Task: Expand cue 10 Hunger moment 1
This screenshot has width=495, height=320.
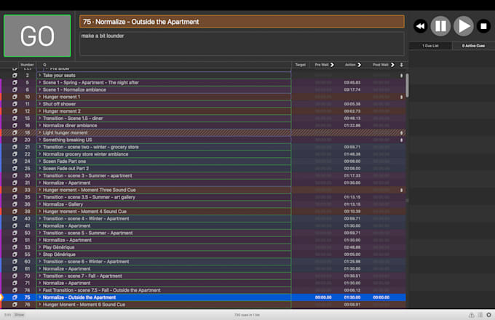Action: 40,97
